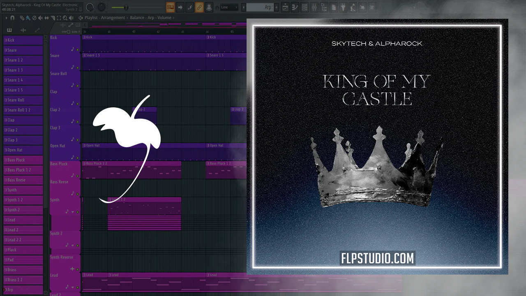Click the playlist snap magnet icon
The image size is (526, 296).
[x=12, y=18]
